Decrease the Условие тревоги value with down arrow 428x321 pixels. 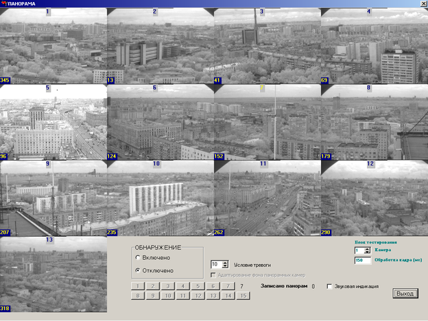pos(225,266)
